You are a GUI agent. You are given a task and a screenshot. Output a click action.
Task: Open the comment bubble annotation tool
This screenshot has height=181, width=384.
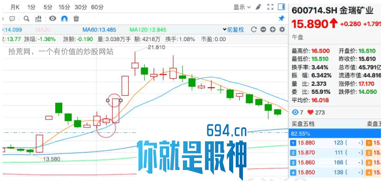click(12, 19)
